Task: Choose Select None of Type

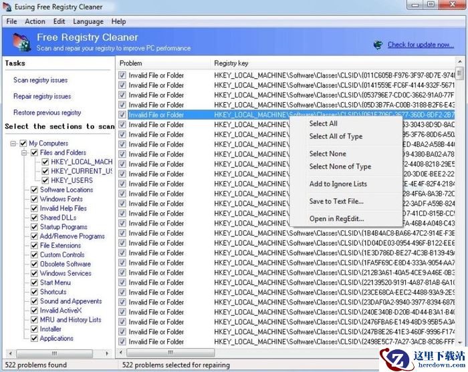Action: (340, 166)
